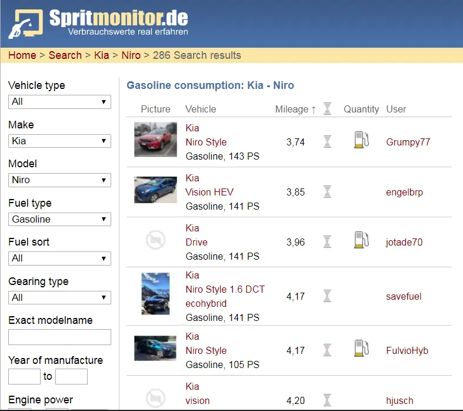This screenshot has height=411, width=463.
Task: Sort by Mileage column header
Action: point(295,110)
